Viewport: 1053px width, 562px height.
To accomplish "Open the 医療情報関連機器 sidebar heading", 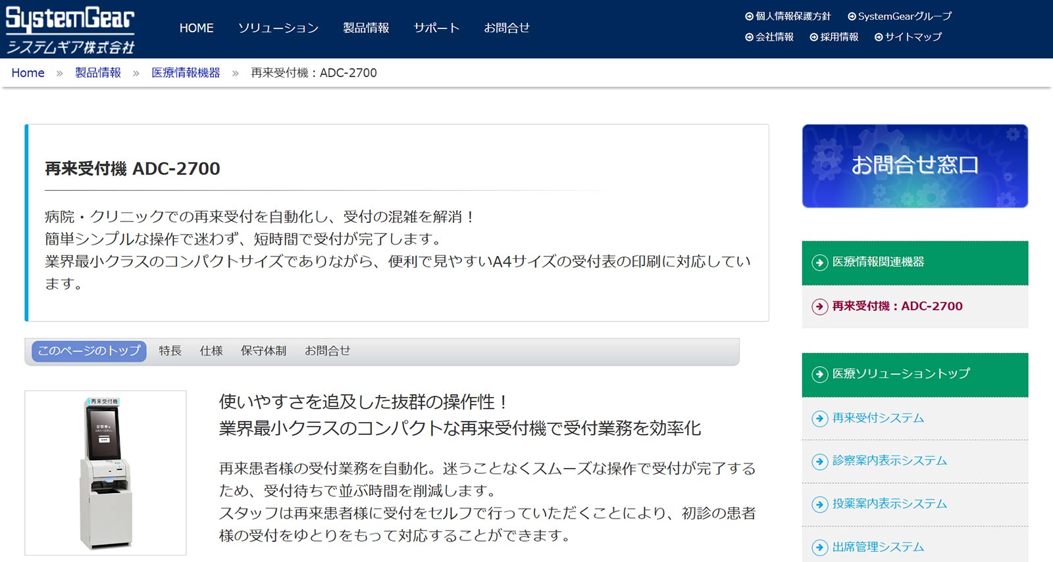I will [915, 263].
